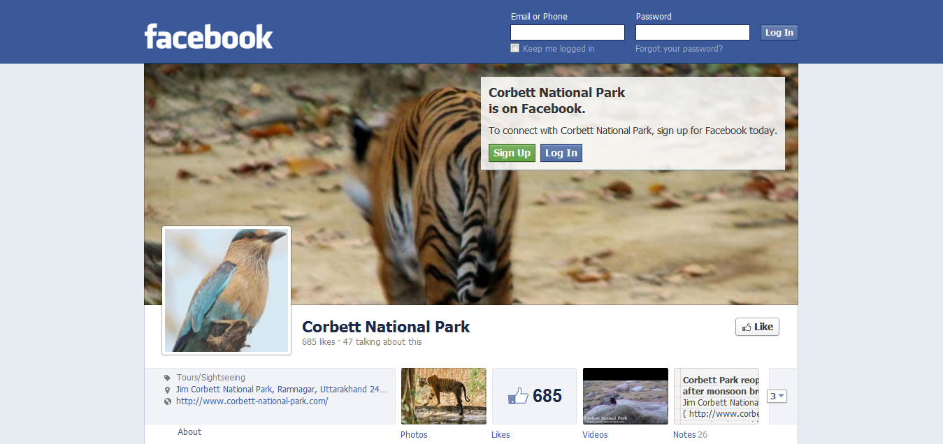This screenshot has width=943, height=444.
Task: Click the Log In button in the header
Action: click(779, 33)
